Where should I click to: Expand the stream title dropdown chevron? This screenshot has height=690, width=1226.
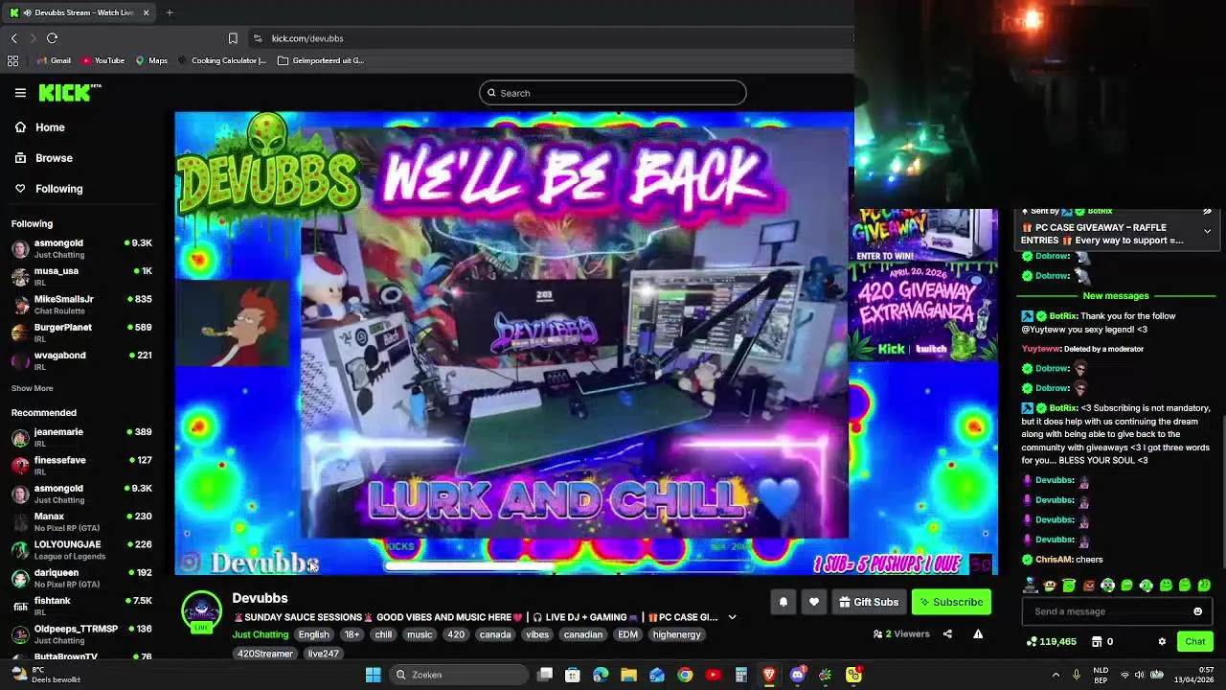pyautogui.click(x=732, y=617)
